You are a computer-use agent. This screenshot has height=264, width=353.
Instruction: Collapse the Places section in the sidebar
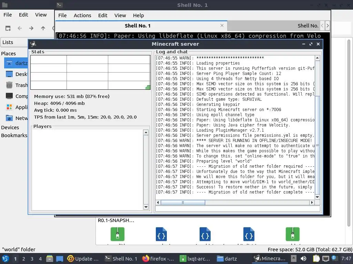[9, 53]
